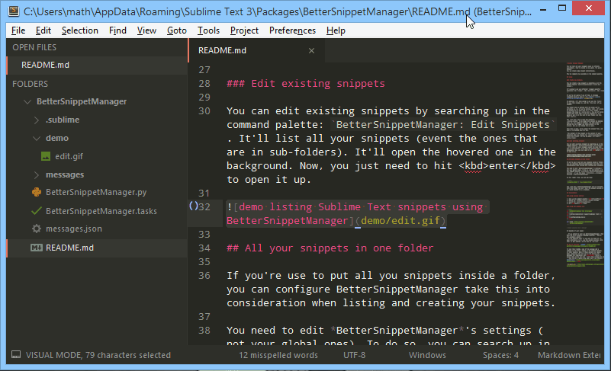
Task: Click the inline code 'BetterSnippetManager: Edit Snippets'
Action: pos(442,125)
